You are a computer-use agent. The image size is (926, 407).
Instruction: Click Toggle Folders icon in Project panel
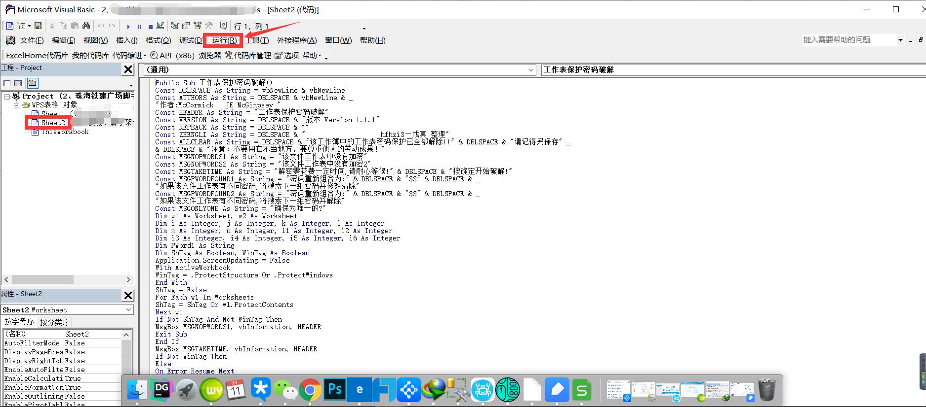pyautogui.click(x=33, y=83)
